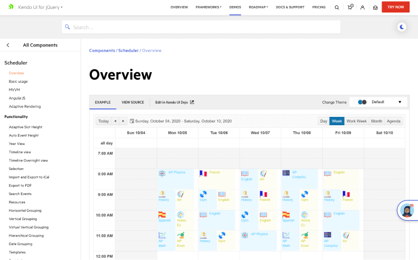Viewport: 418px width, 260px height.
Task: Toggle dark mode moon icon
Action: point(402,27)
